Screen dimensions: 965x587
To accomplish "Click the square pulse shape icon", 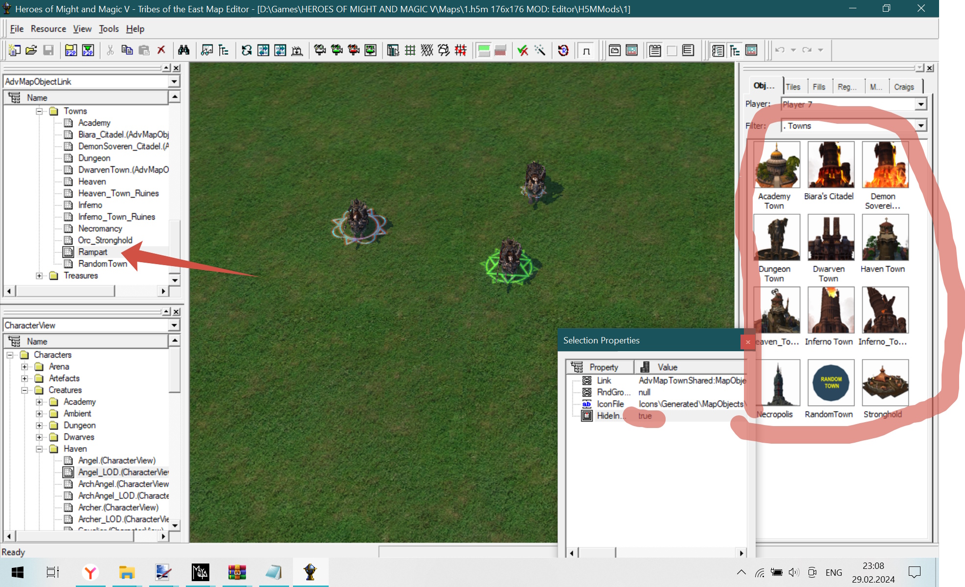I will click(x=586, y=50).
